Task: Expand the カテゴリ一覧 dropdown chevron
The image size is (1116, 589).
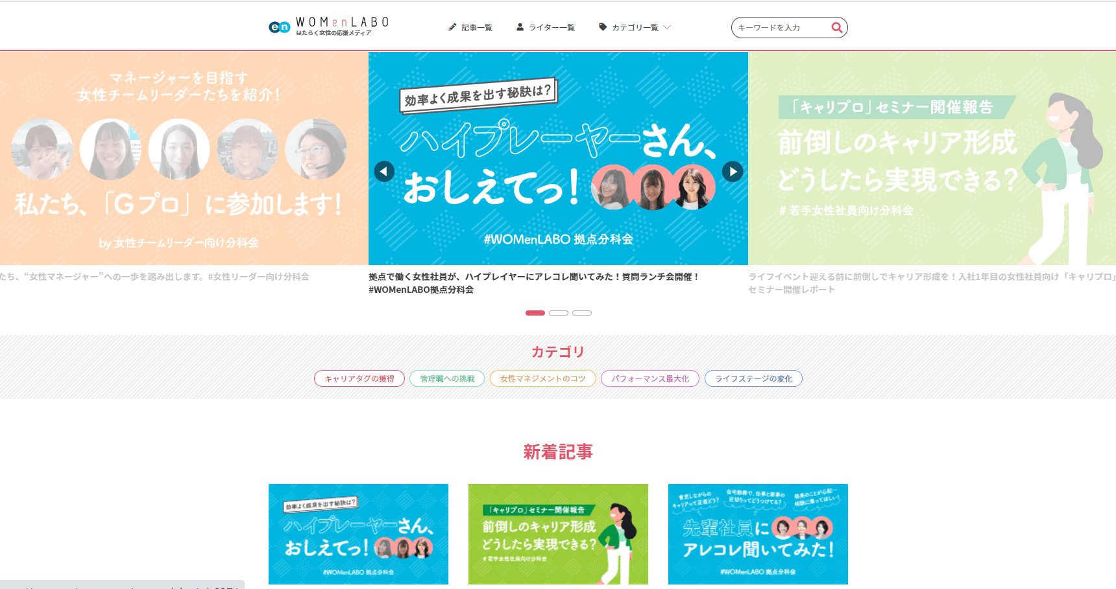Action: [667, 27]
